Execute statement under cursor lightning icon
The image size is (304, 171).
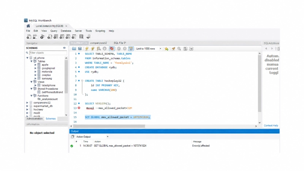click(x=93, y=49)
